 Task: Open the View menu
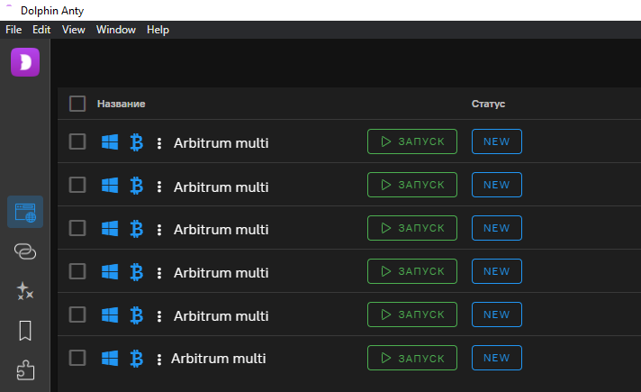click(x=74, y=30)
